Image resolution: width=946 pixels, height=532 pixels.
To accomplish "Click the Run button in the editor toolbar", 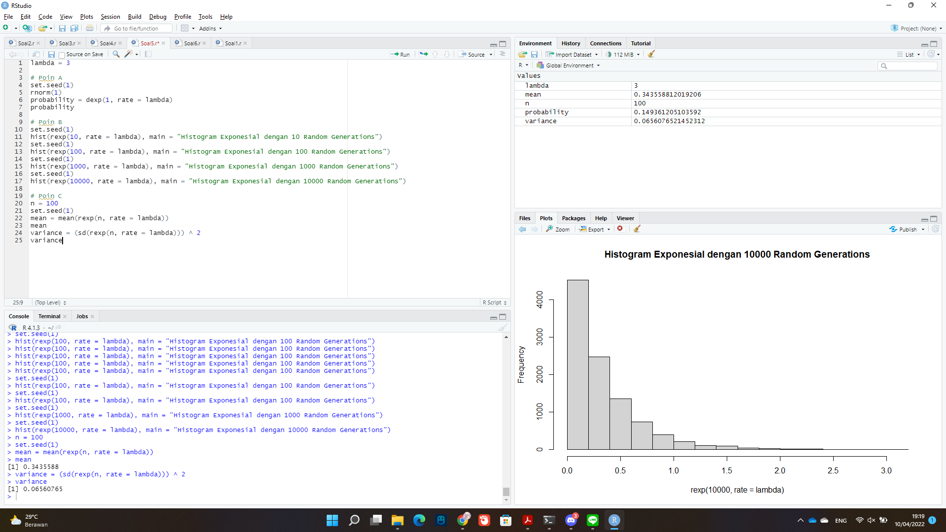I will click(401, 54).
